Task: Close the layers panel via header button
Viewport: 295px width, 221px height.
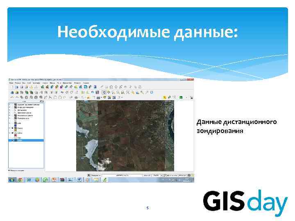Action: click(43, 101)
